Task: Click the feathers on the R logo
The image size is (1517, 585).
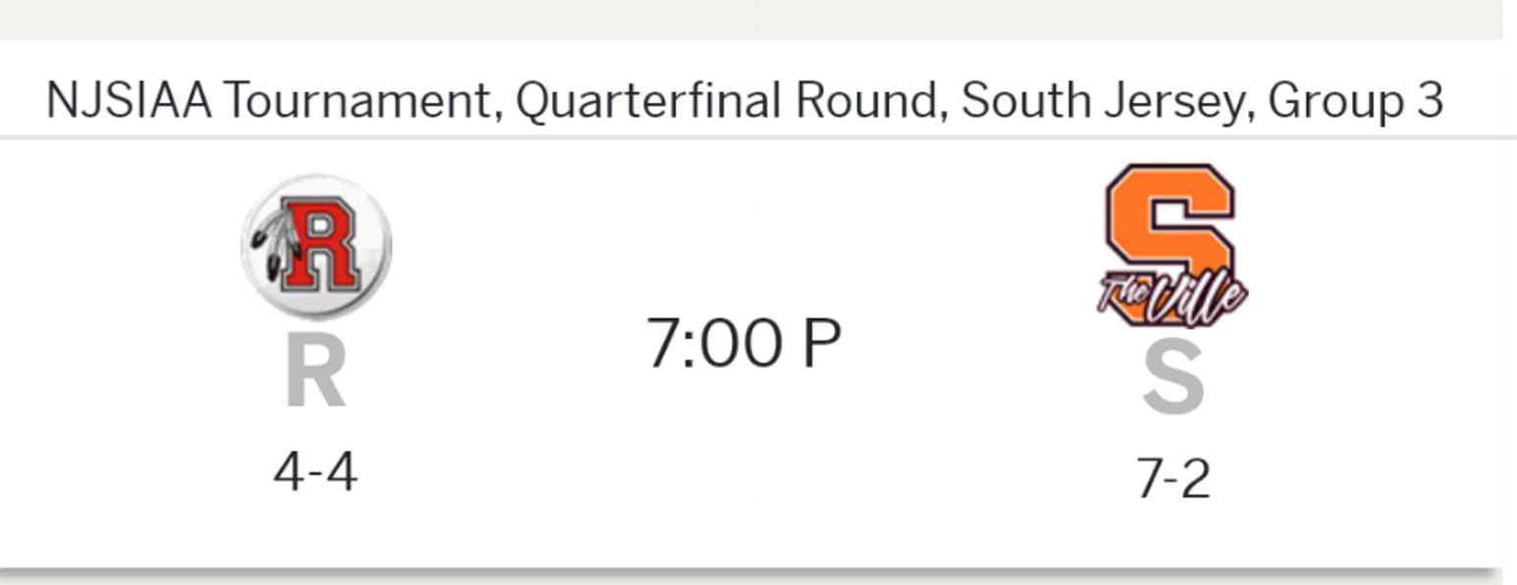Action: click(268, 248)
